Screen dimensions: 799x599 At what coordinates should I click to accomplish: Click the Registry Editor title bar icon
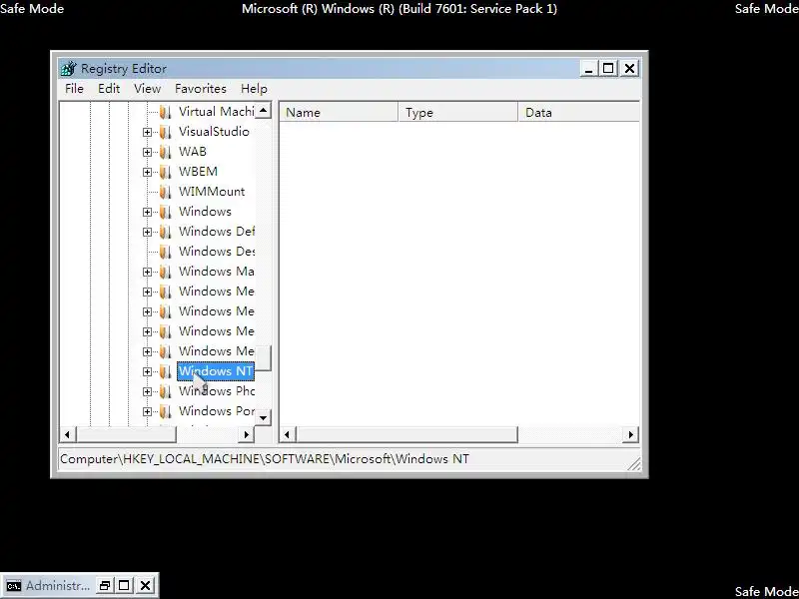coord(68,68)
